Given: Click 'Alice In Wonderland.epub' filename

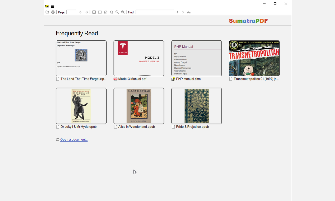Looking at the screenshot, I should coord(137,127).
